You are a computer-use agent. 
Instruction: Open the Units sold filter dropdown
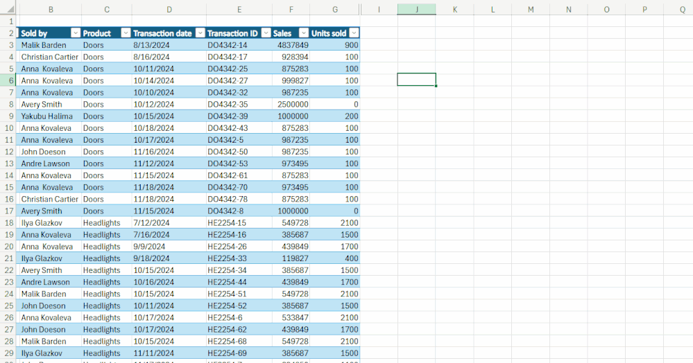(354, 33)
